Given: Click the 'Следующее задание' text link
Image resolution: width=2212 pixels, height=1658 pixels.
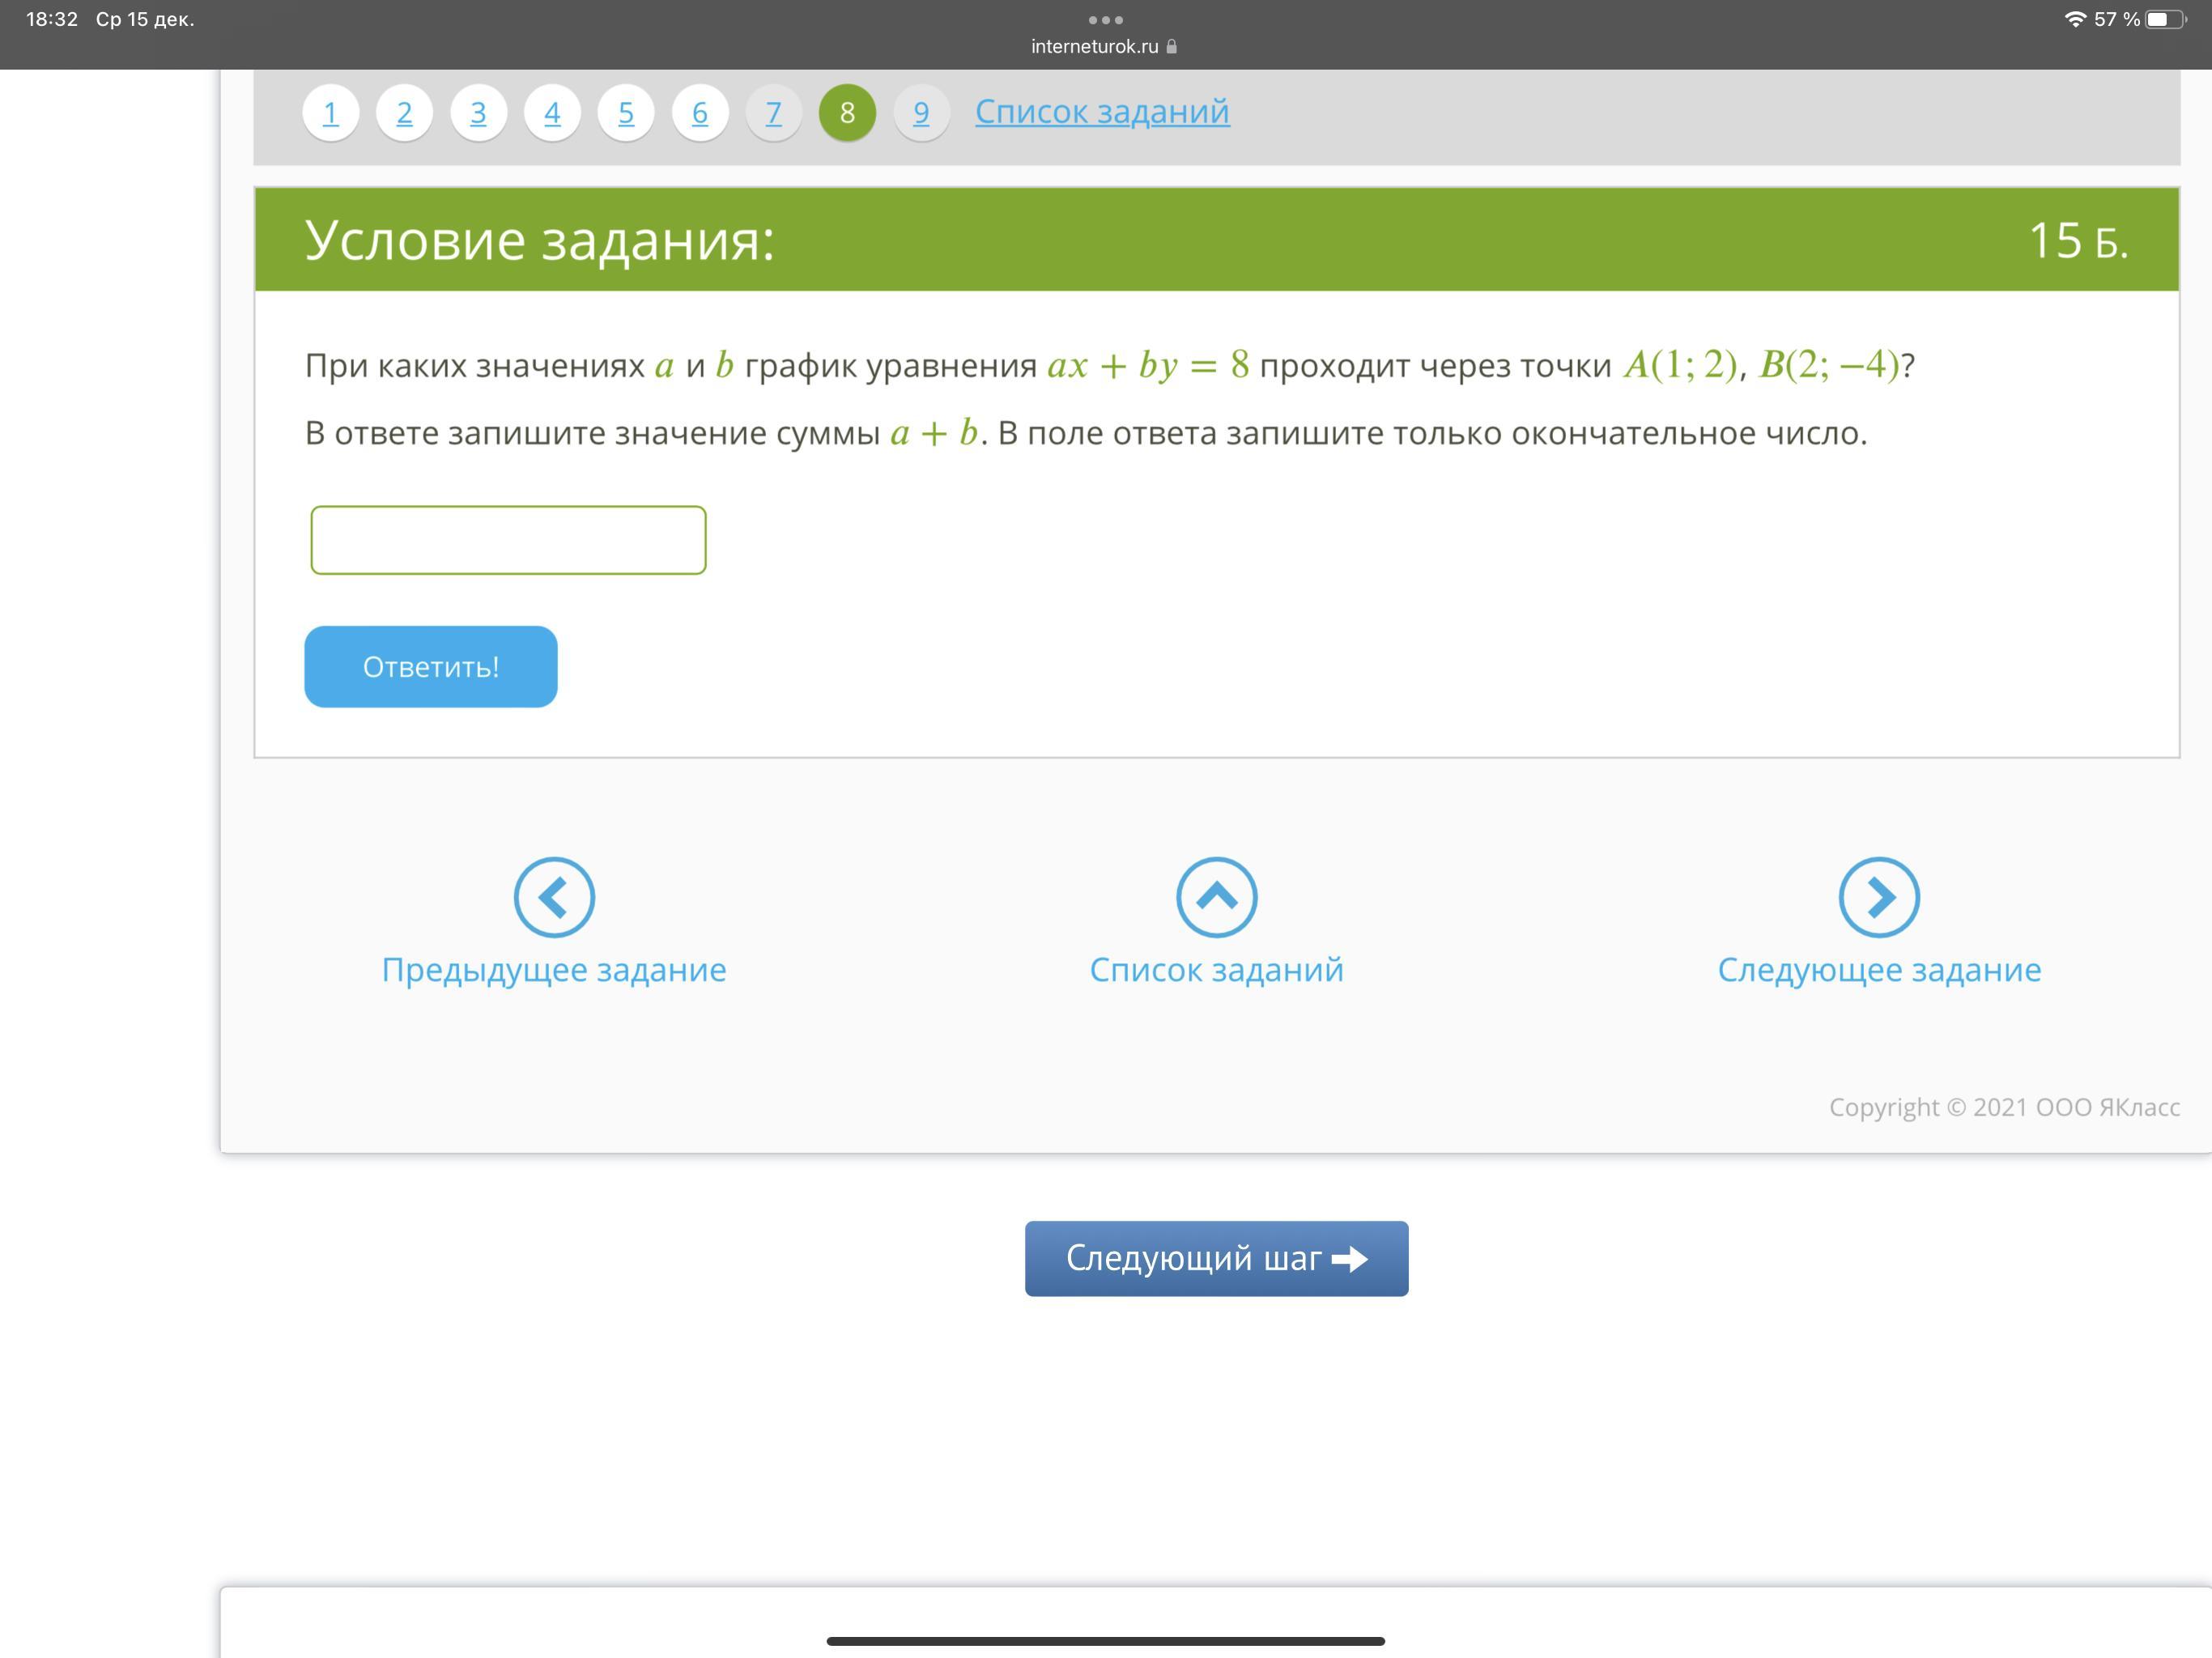Looking at the screenshot, I should tap(1878, 969).
